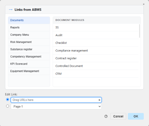This screenshot has width=149, height=126.
Task: Select the Equipment Management category
Action: 29,71
